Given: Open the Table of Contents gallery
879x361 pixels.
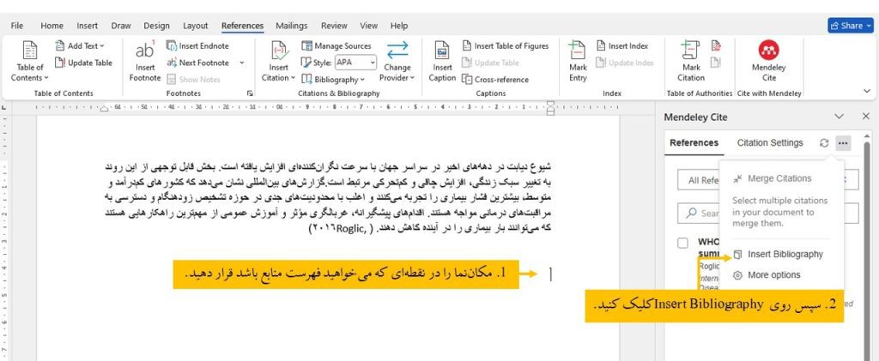Looking at the screenshot, I should click(x=30, y=62).
